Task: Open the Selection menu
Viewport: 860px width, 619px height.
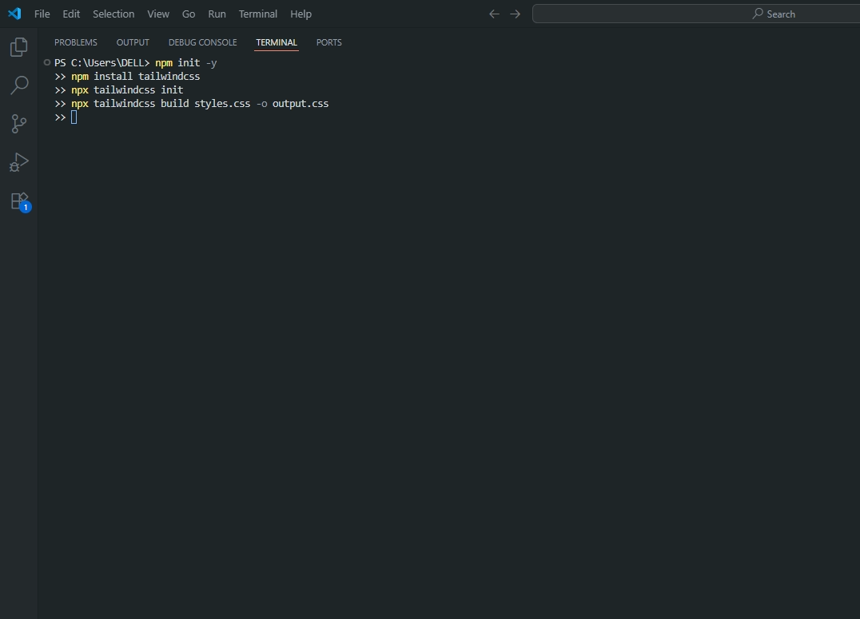Action: click(113, 14)
